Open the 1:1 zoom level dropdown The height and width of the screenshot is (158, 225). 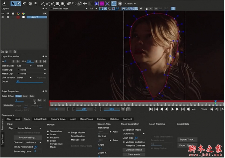click(93, 9)
